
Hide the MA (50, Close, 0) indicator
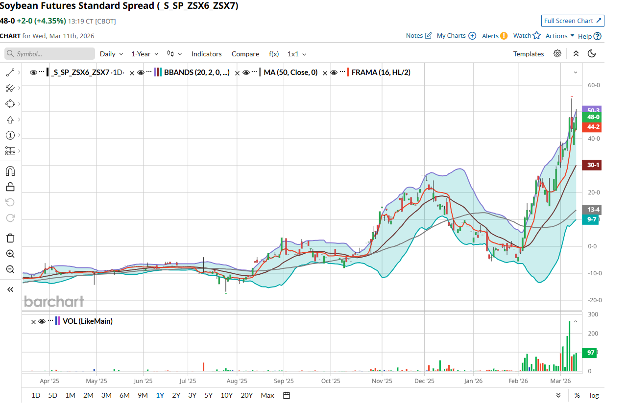coord(246,72)
